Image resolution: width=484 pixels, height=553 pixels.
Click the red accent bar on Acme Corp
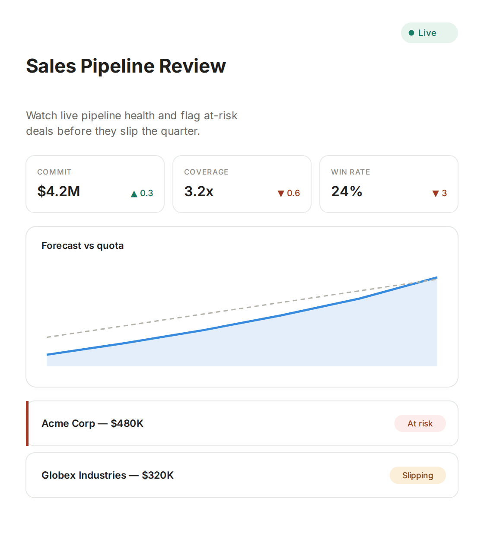(27, 423)
